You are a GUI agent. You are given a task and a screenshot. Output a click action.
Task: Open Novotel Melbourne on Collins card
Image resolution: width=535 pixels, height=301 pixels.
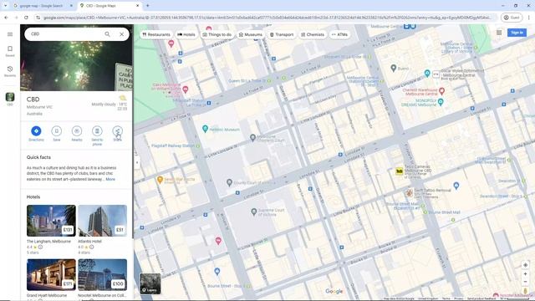click(x=102, y=275)
